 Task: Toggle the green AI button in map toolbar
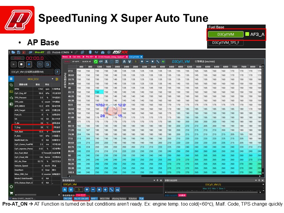[x=163, y=62]
